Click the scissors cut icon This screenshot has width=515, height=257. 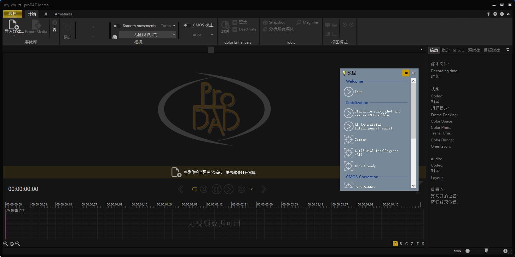point(55,29)
